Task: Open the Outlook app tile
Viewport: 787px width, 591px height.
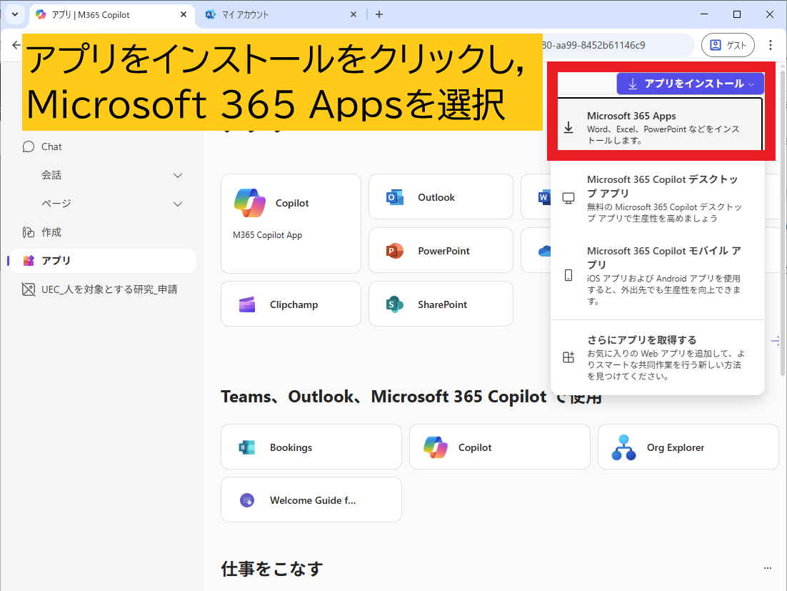Action: point(441,197)
